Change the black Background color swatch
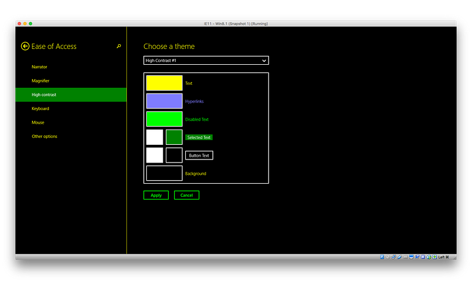 click(165, 173)
